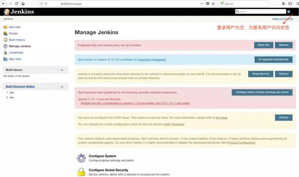Open Jenkins search help icon
This screenshot has height=177, width=299.
point(289,12)
